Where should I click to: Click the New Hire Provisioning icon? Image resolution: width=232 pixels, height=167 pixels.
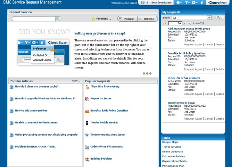click(x=87, y=87)
